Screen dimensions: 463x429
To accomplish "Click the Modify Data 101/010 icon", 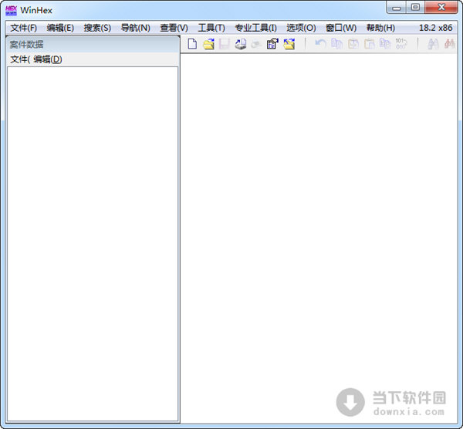I will pyautogui.click(x=401, y=44).
